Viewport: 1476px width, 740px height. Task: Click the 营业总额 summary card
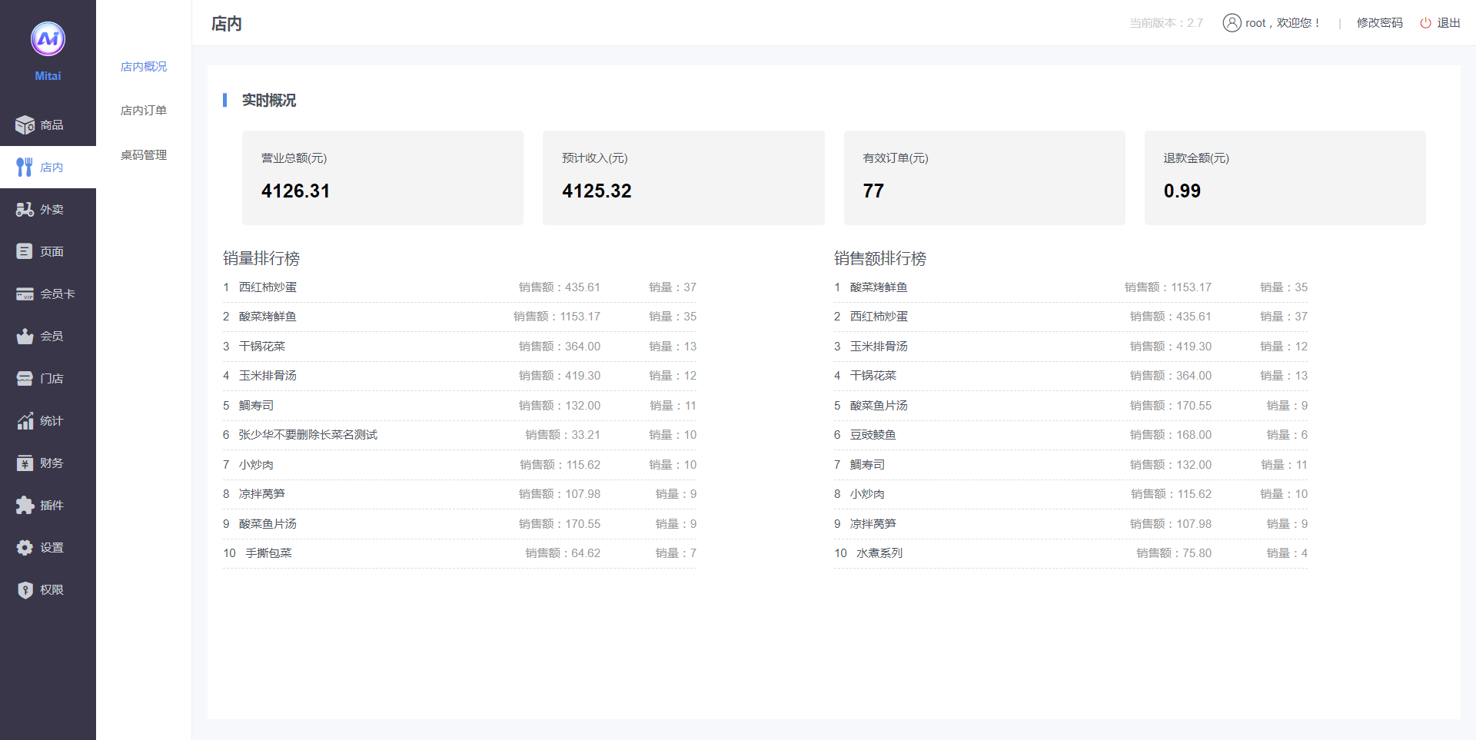coord(382,178)
